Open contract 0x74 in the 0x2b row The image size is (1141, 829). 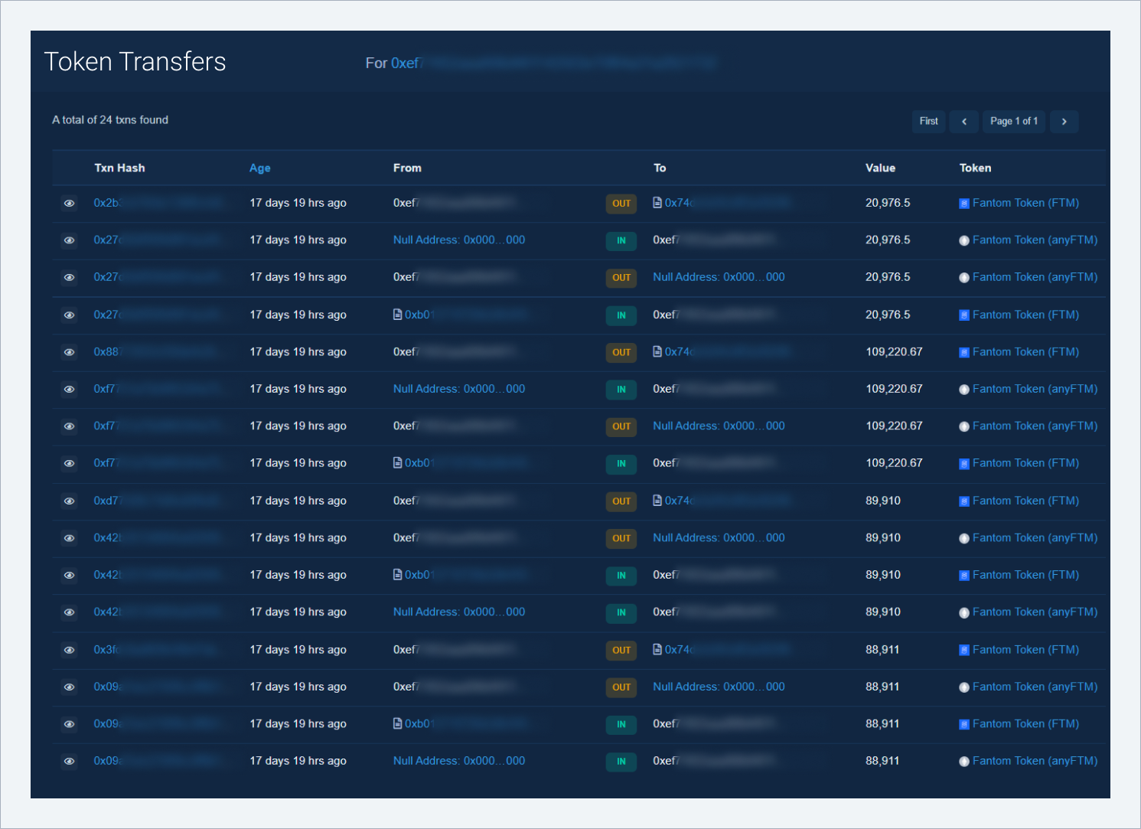tap(721, 203)
